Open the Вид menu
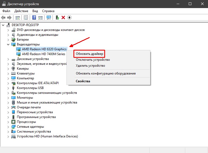The height and width of the screenshot is (153, 208). pos(35,11)
